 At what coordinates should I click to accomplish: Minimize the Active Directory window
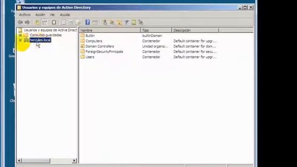[240, 7]
